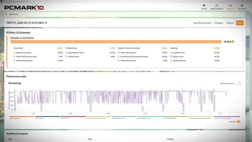Image resolution: width=252 pixels, height=142 pixels.
Task: Click the Additional Outputs heading
Action: [17, 134]
